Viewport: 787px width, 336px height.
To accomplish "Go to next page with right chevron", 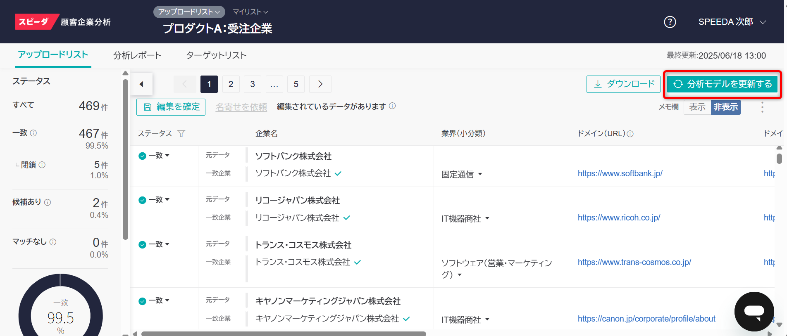I will pyautogui.click(x=320, y=84).
